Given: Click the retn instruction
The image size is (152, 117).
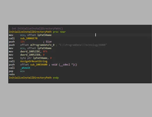Looking at the screenshot, I should (x=12, y=74).
